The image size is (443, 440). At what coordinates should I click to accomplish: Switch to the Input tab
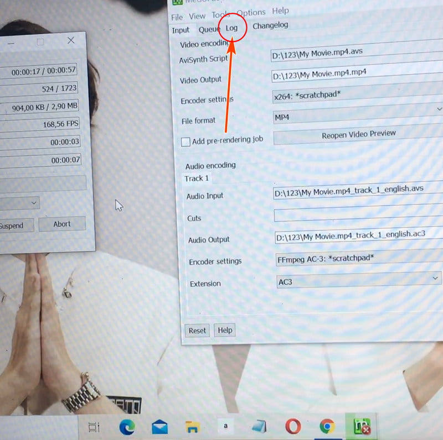(x=181, y=30)
